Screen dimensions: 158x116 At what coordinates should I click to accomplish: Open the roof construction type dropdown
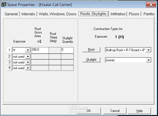pyautogui.click(x=148, y=50)
